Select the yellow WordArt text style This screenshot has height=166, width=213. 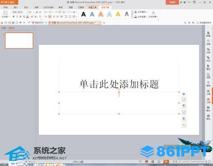pos(118,14)
